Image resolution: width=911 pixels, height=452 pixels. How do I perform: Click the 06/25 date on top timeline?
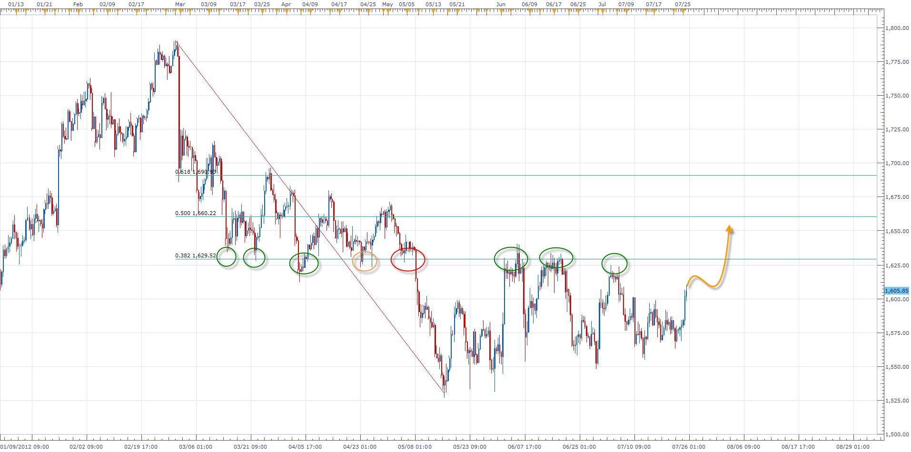[x=578, y=4]
